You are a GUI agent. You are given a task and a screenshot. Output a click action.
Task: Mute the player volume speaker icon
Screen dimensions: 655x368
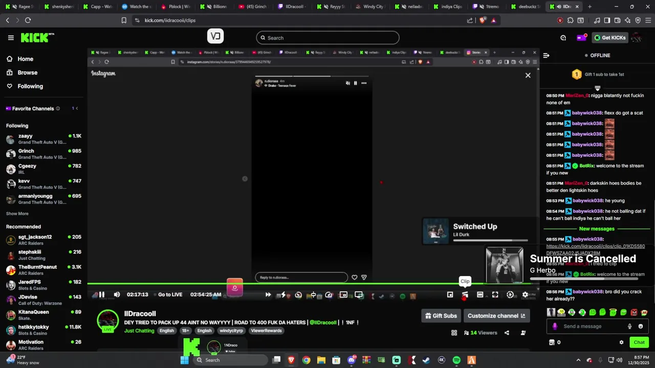click(117, 294)
